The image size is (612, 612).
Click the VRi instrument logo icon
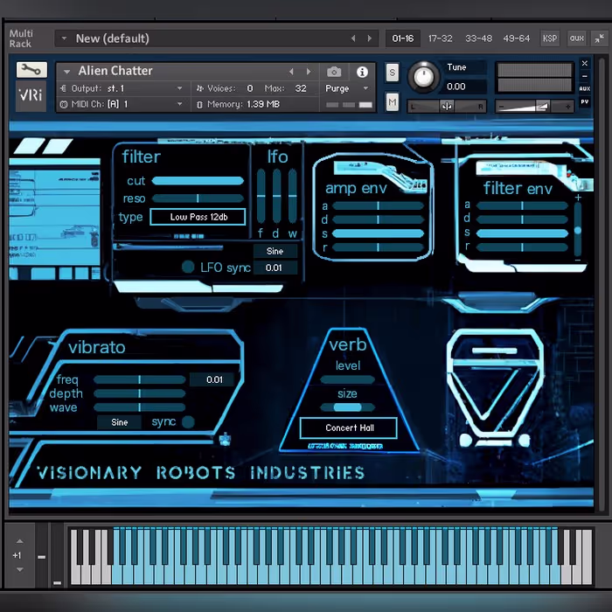click(31, 96)
